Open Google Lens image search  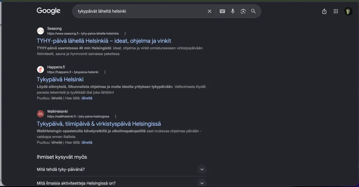243,11
